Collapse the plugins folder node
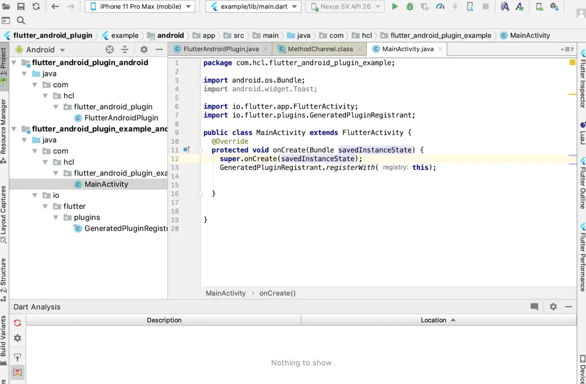 click(56, 217)
